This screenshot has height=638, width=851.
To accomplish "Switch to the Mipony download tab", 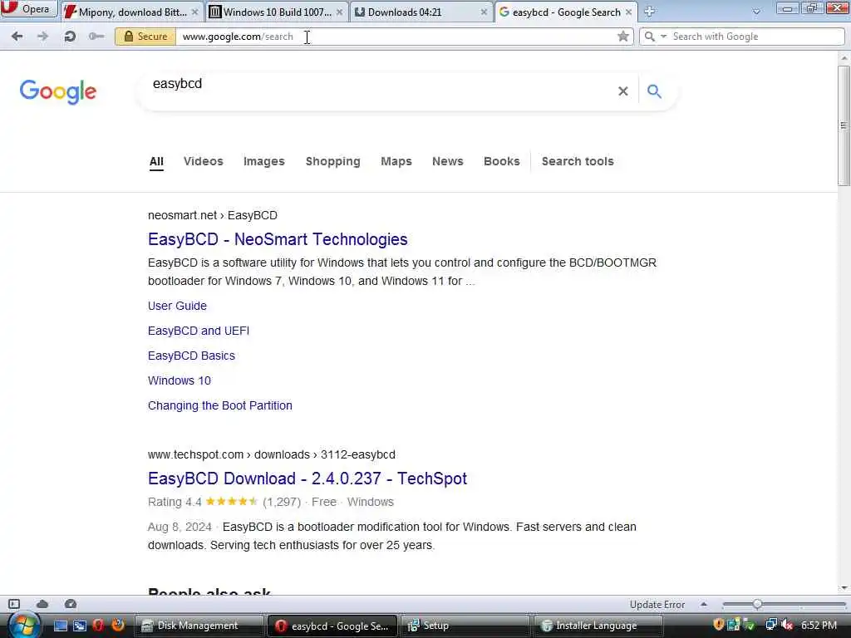I will [130, 12].
